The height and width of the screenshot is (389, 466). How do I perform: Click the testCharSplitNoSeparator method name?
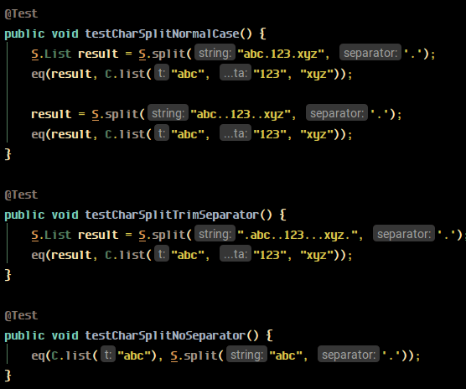(x=165, y=336)
